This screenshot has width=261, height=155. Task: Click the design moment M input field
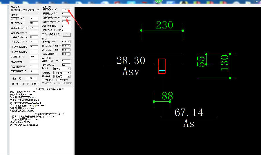point(66,10)
